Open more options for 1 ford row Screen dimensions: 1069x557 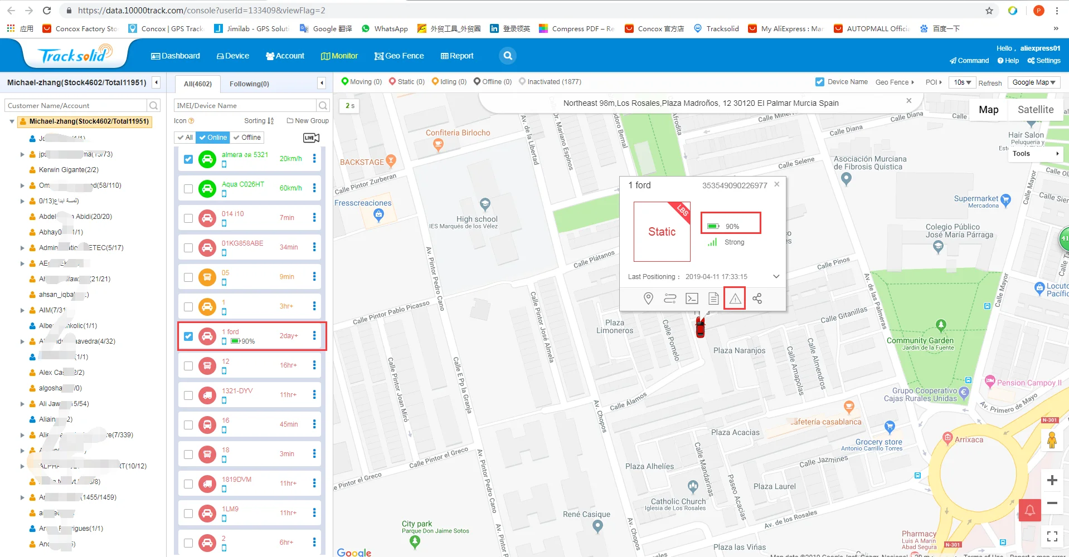[x=314, y=336]
